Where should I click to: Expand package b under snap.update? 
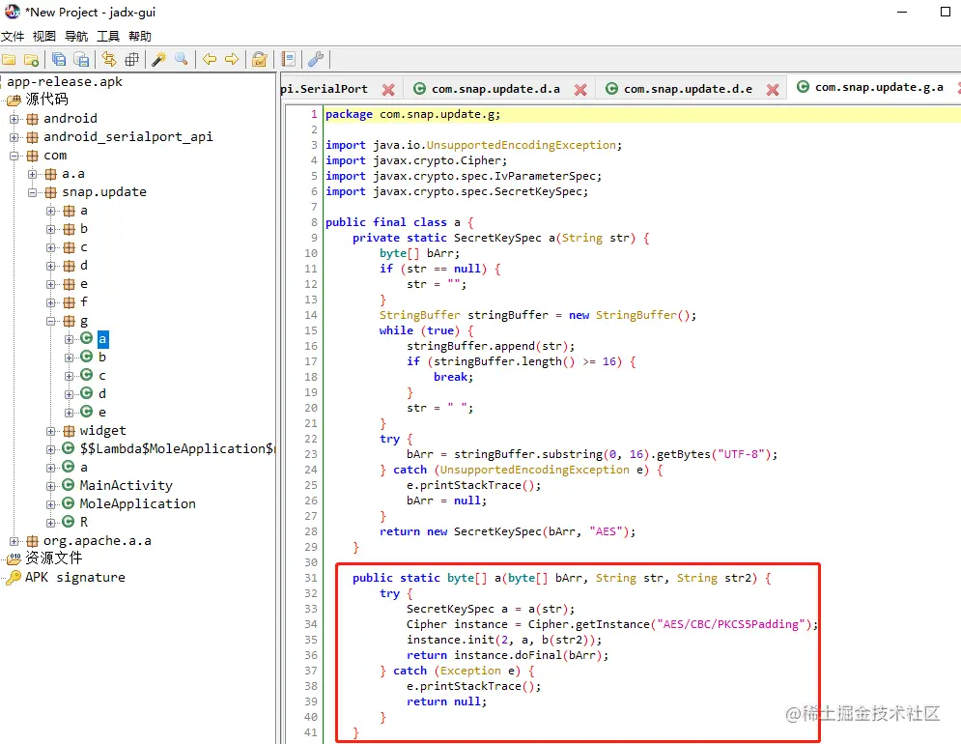point(51,229)
